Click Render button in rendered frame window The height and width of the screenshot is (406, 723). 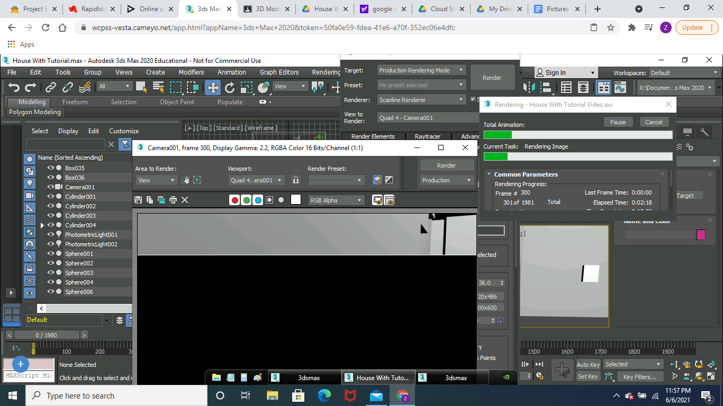click(x=446, y=165)
